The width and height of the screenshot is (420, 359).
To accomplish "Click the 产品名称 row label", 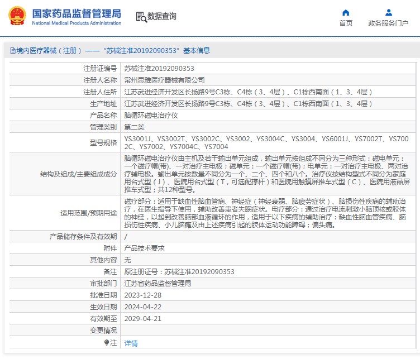I will click(103, 116).
